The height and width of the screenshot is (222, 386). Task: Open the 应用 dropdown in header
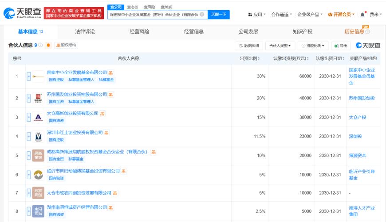click(x=257, y=15)
